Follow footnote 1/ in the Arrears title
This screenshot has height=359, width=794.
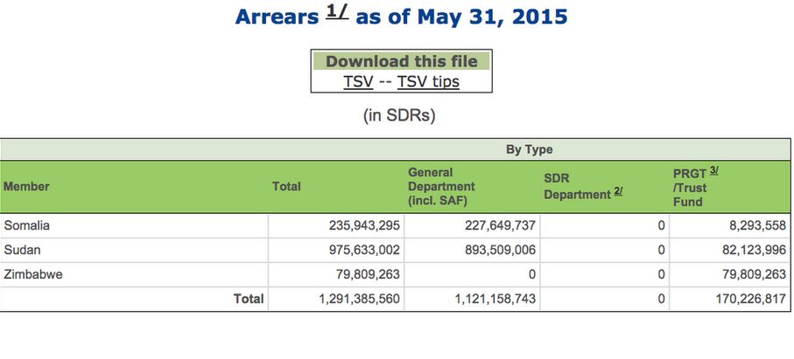coord(337,12)
